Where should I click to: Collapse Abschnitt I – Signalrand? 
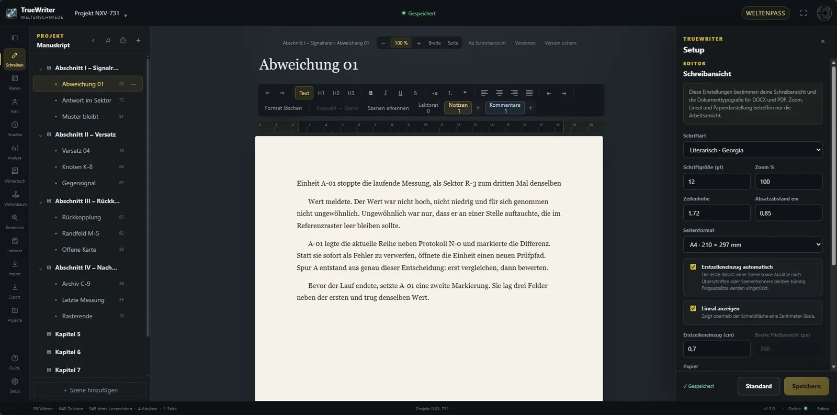point(40,69)
